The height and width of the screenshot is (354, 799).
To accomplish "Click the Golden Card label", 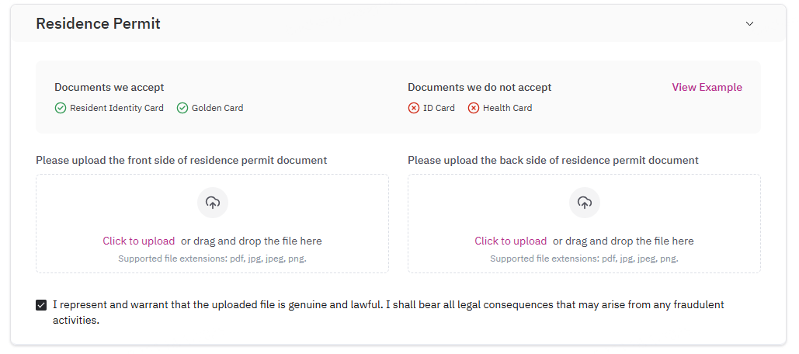I will point(217,108).
